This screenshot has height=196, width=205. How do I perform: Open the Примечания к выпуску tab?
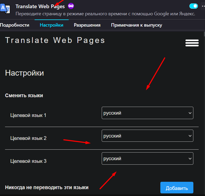[x=137, y=25]
